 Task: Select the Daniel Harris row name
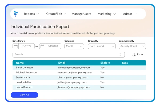tap(23, 77)
